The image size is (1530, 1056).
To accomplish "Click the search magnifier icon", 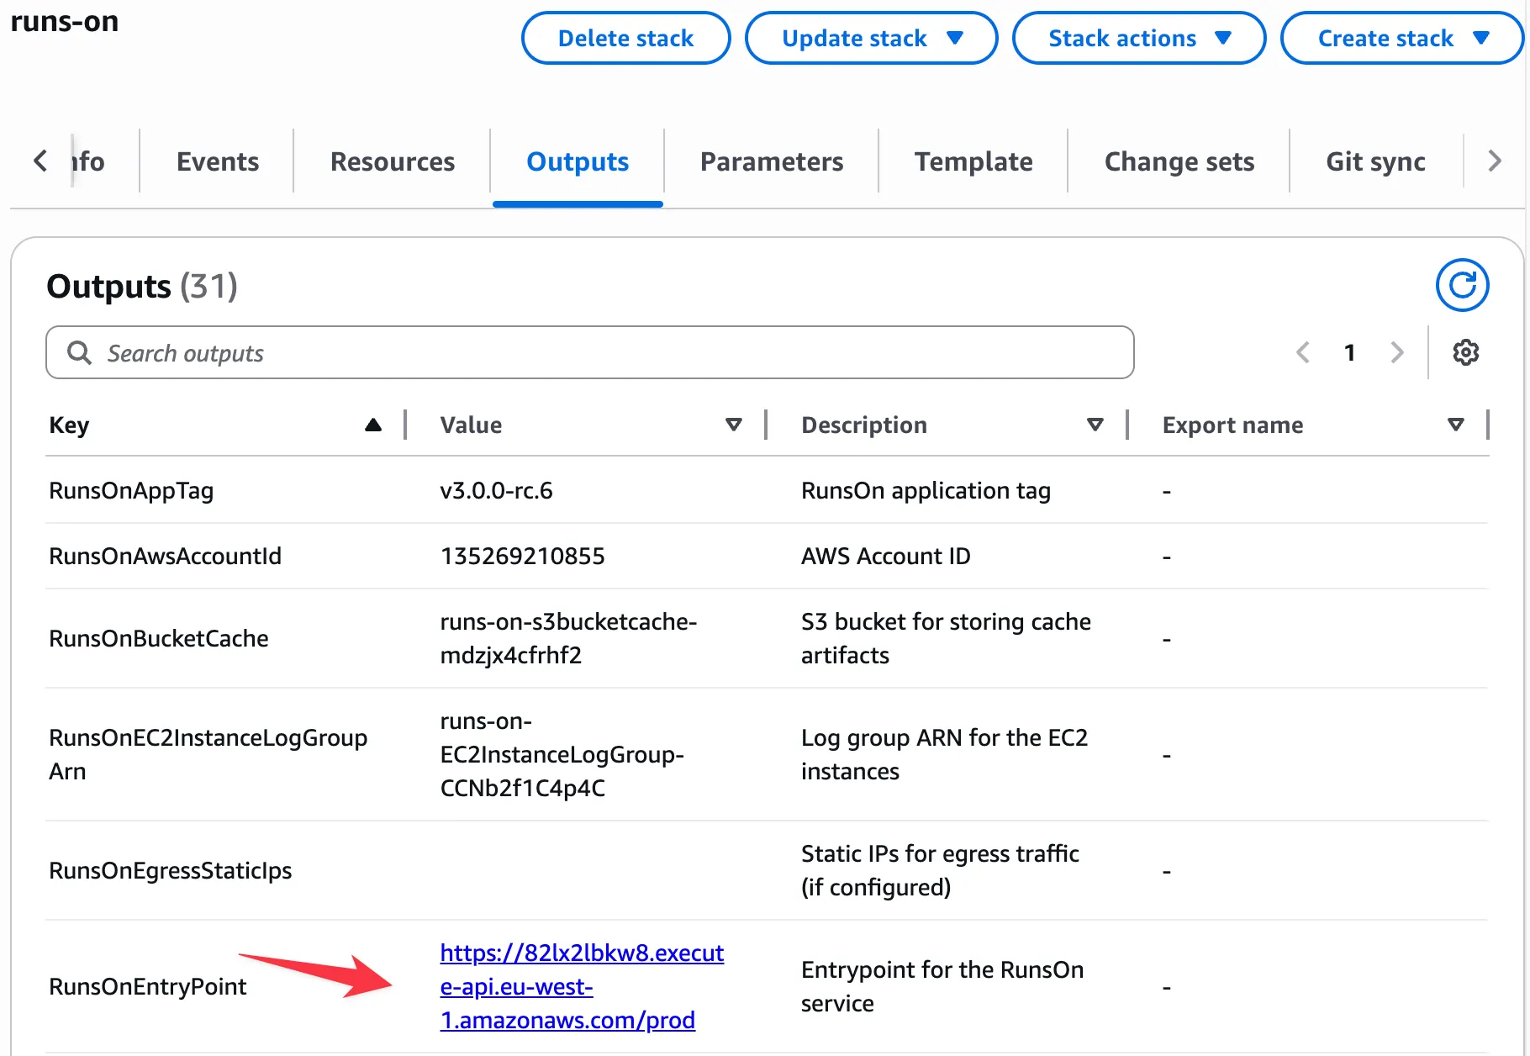I will pos(79,352).
